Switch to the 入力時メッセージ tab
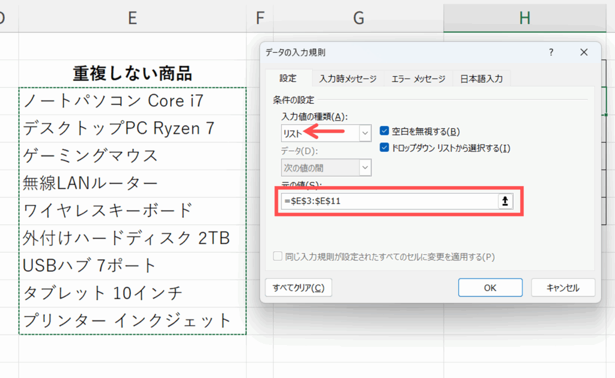615x378 pixels. [348, 79]
